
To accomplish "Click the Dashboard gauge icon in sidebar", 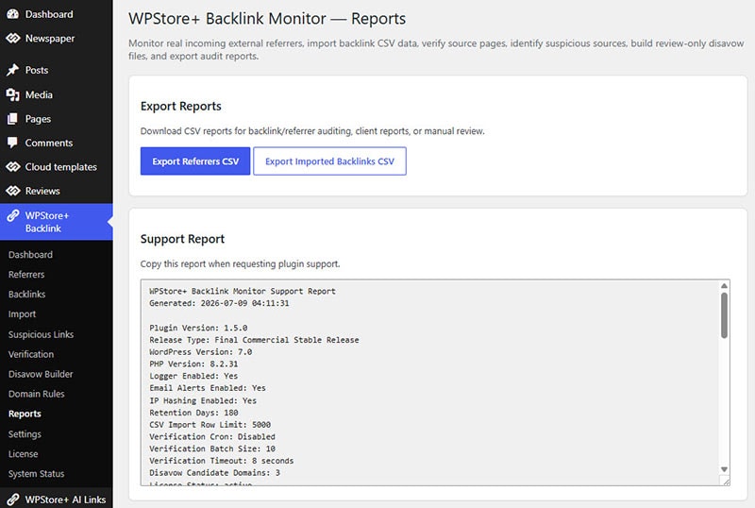I will 12,14.
